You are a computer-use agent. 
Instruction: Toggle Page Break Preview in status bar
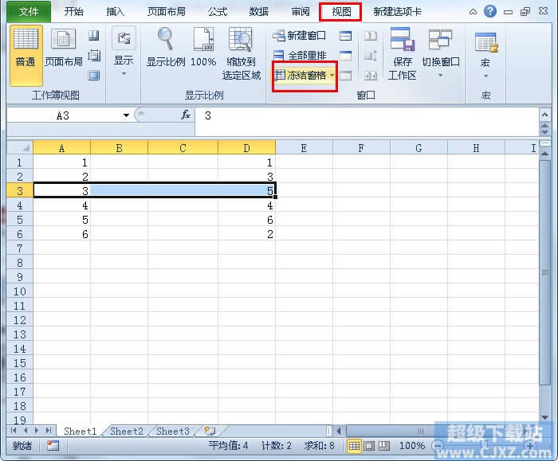(384, 446)
